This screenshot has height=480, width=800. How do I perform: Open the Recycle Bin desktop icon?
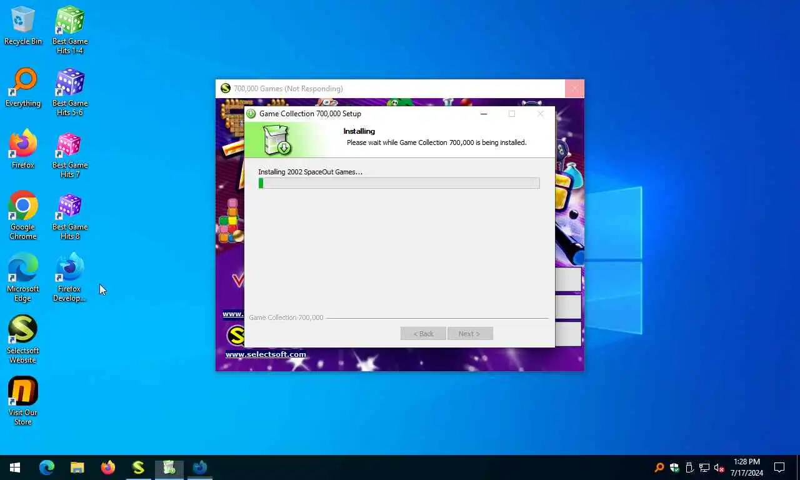click(x=23, y=26)
